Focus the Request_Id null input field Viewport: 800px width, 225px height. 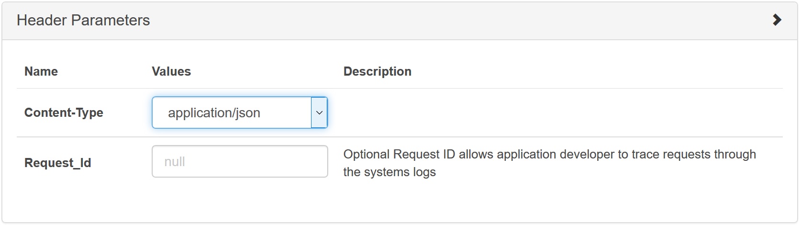[x=240, y=161]
